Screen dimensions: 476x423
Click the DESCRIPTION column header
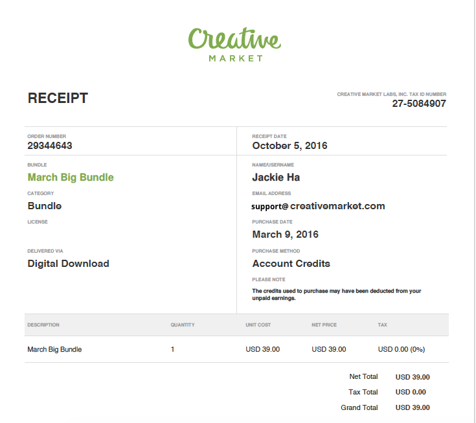(x=43, y=325)
